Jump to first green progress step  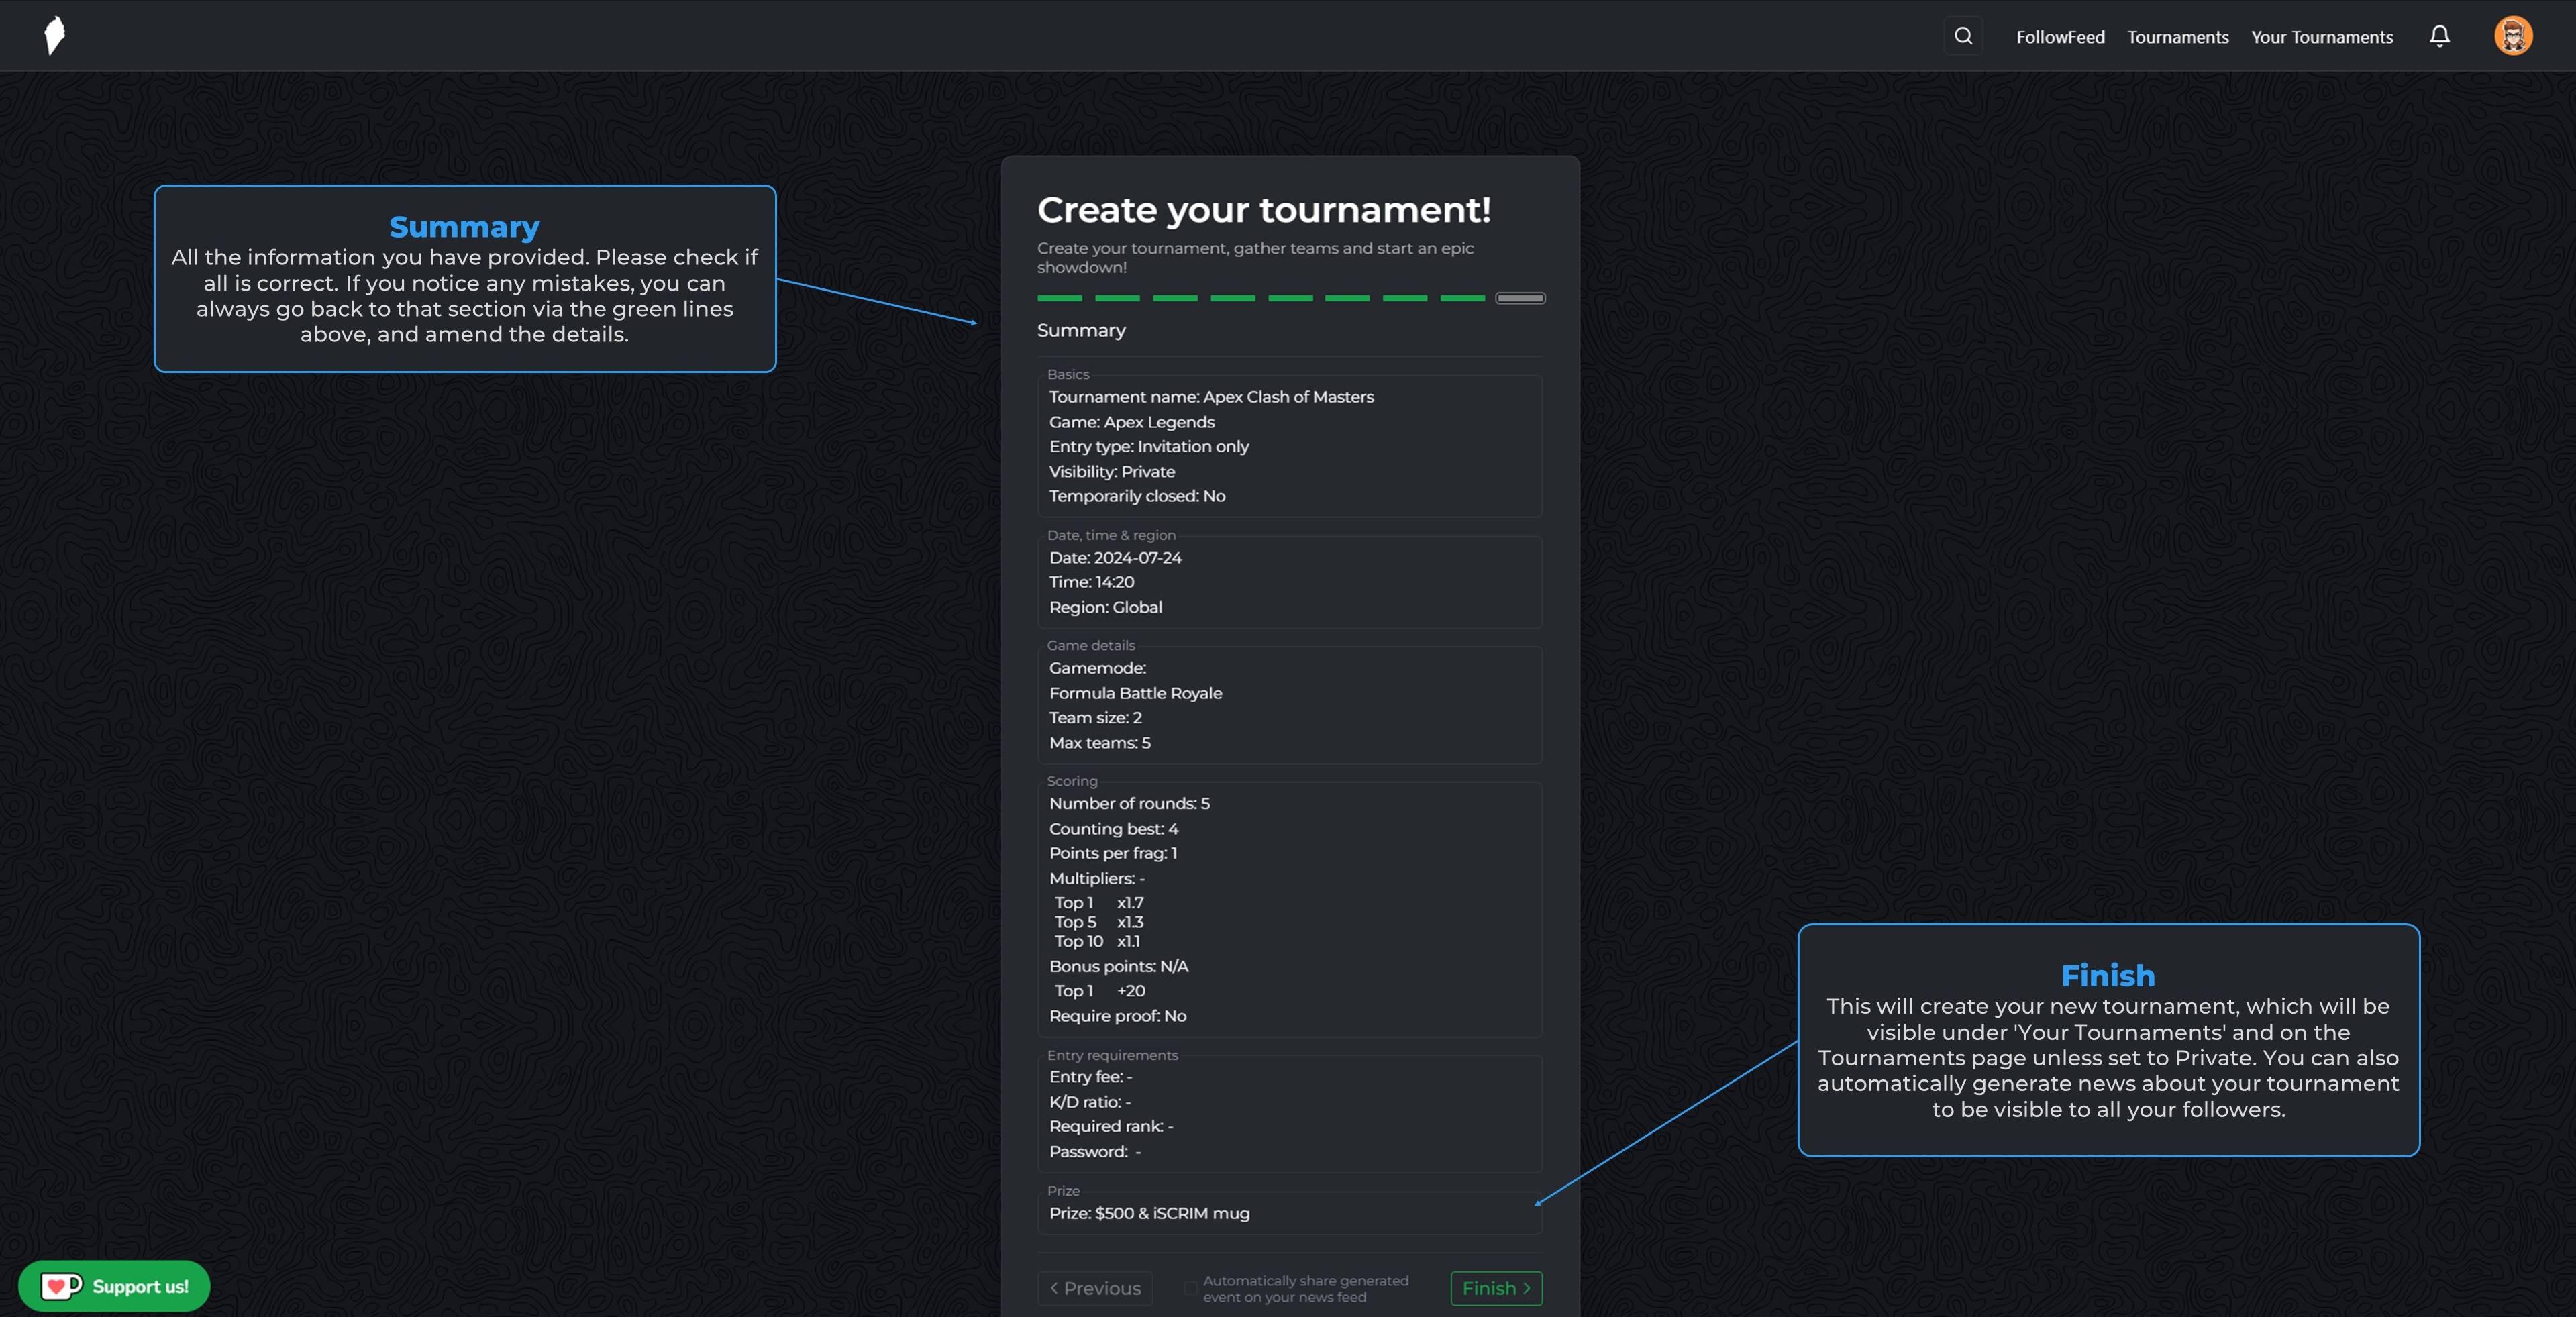coord(1059,298)
